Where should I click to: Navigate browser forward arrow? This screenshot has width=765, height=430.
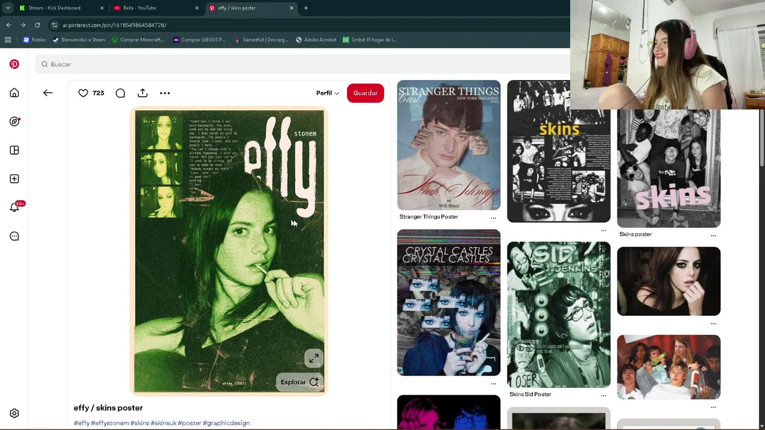coord(23,25)
